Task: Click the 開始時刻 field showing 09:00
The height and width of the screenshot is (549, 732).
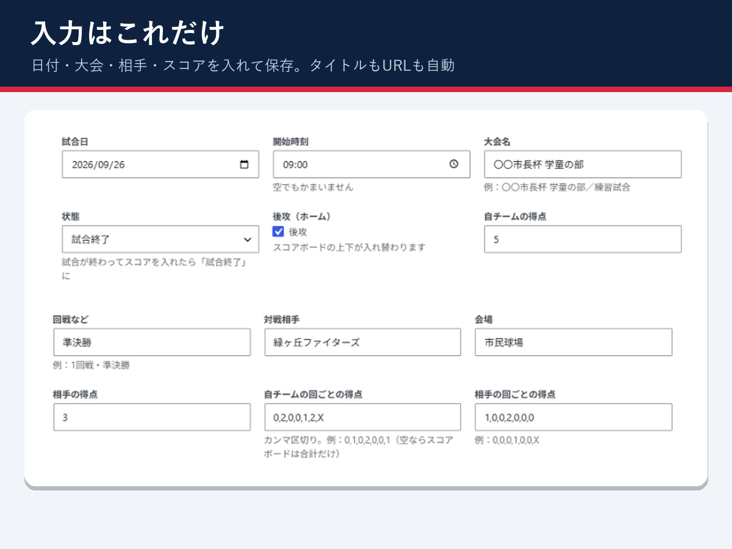Action: pos(371,165)
